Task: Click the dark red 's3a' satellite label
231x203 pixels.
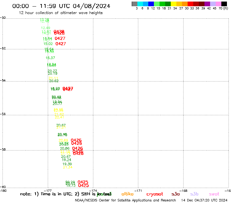Action: tap(175, 194)
